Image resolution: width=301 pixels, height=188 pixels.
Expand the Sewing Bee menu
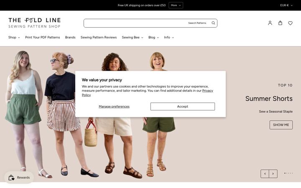[x=133, y=38]
